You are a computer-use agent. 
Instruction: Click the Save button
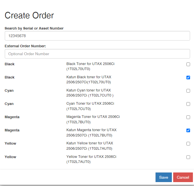pos(164,177)
